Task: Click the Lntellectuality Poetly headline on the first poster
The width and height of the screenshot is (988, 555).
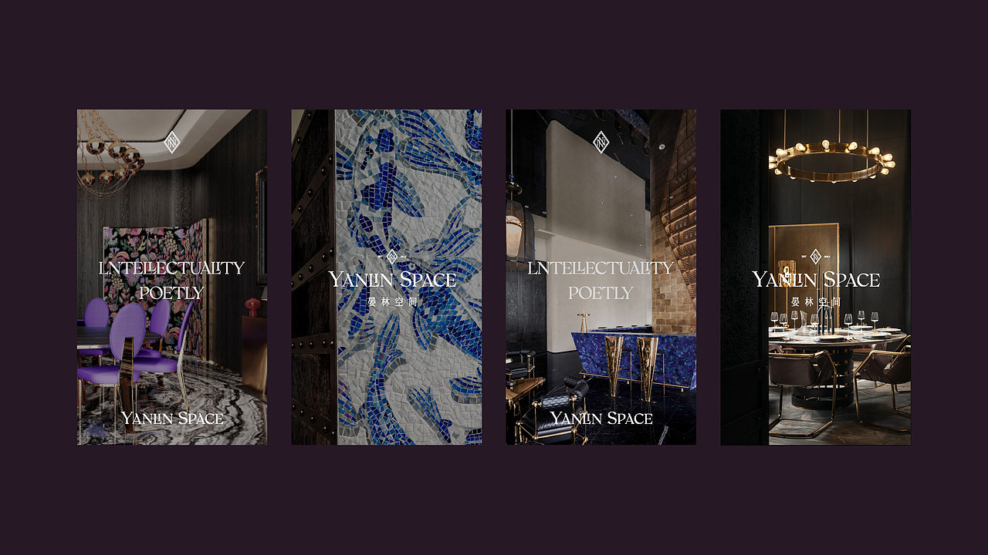Action: click(x=172, y=281)
